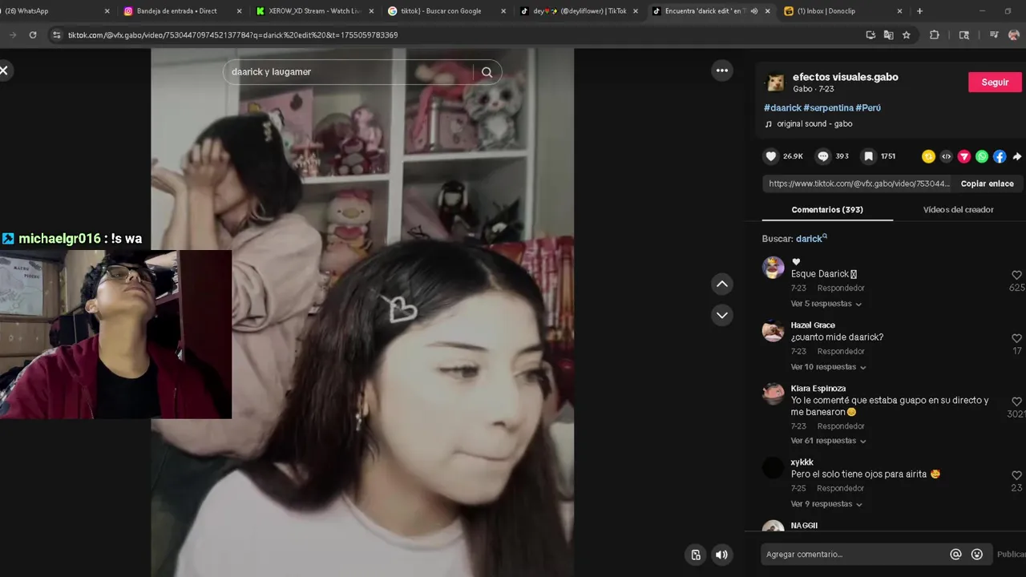This screenshot has height=577, width=1026.
Task: Reply to Kiara Espinoza's comment
Action: 841,426
